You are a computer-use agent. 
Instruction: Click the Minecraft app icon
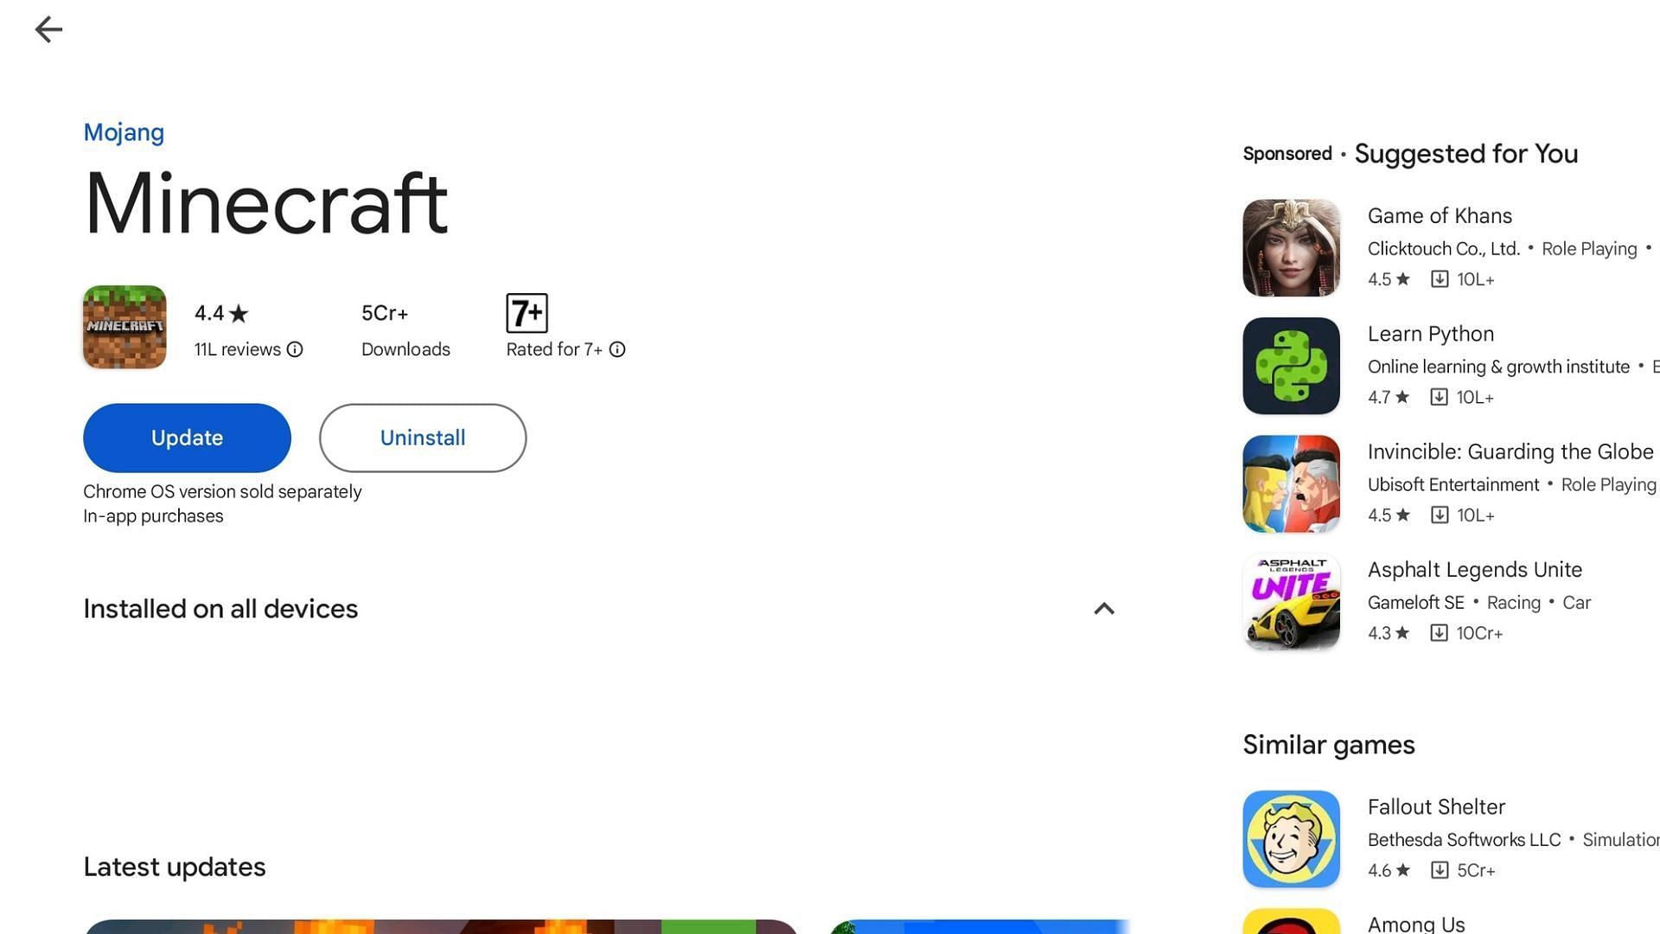click(124, 327)
